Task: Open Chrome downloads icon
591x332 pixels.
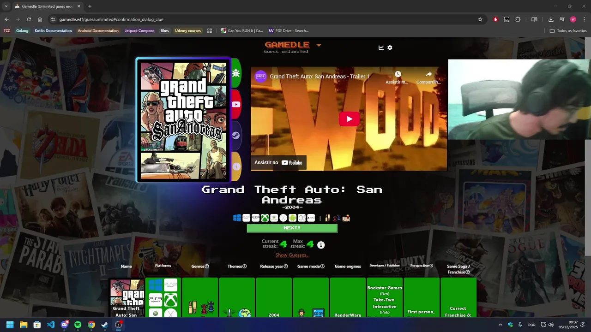Action: [x=551, y=19]
